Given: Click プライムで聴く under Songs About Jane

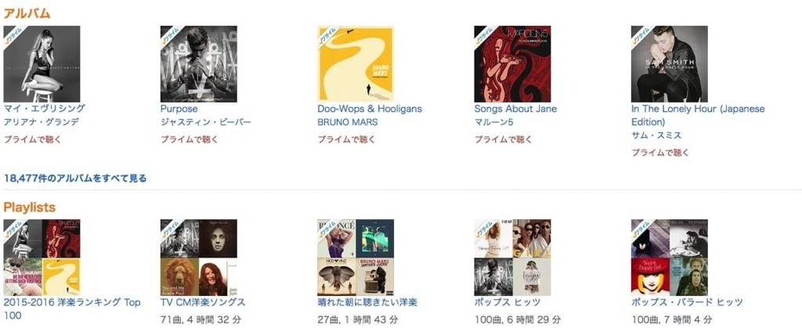Looking at the screenshot, I should 504,139.
